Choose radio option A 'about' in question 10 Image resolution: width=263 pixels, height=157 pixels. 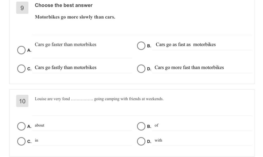point(21,126)
